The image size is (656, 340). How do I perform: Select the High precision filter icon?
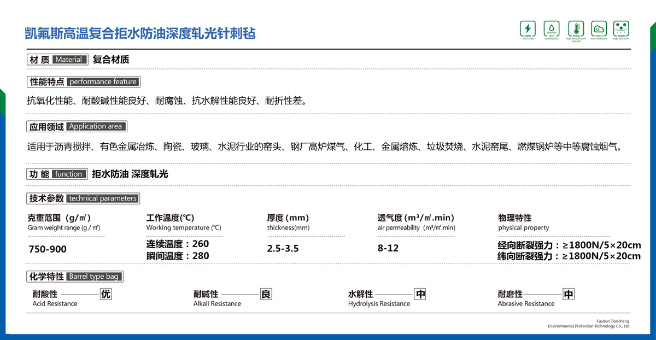621,28
